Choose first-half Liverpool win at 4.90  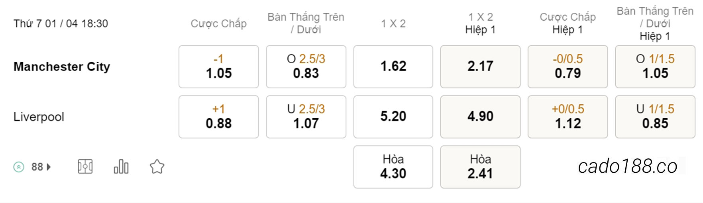point(480,117)
